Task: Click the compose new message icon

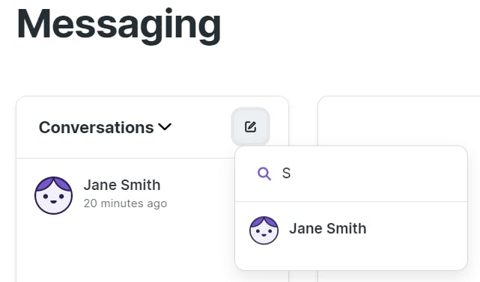Action: pos(250,126)
